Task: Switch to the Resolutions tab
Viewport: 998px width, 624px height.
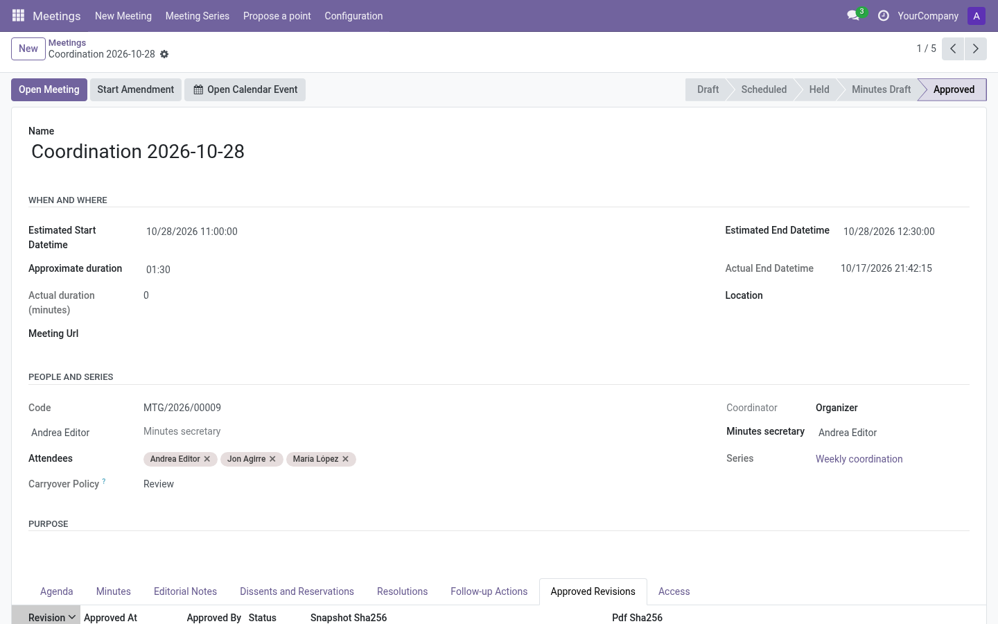Action: pos(402,591)
